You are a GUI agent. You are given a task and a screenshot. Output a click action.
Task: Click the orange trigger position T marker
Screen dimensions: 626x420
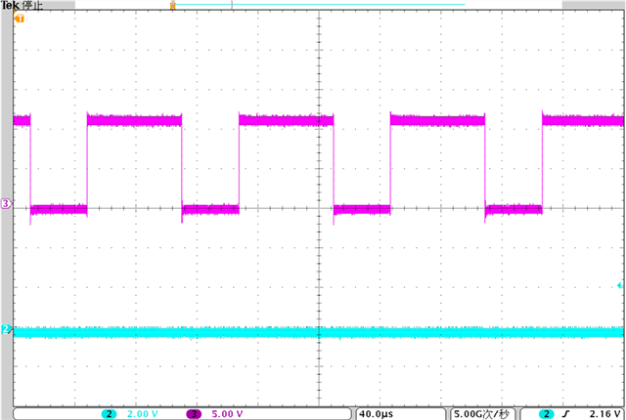19,18
